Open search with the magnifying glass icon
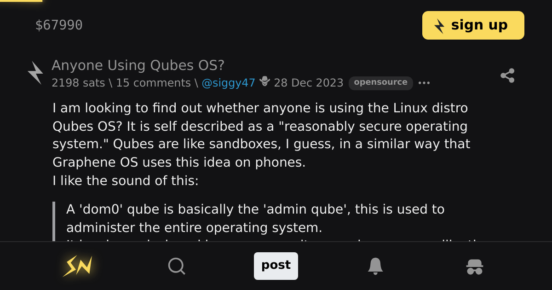This screenshot has width=552, height=290. (x=177, y=266)
